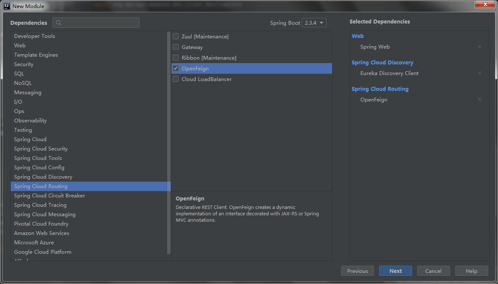Screen dimensions: 498x284
Task: Tick the Ribbon [Maintenance] checkbox
Action: [x=176, y=58]
